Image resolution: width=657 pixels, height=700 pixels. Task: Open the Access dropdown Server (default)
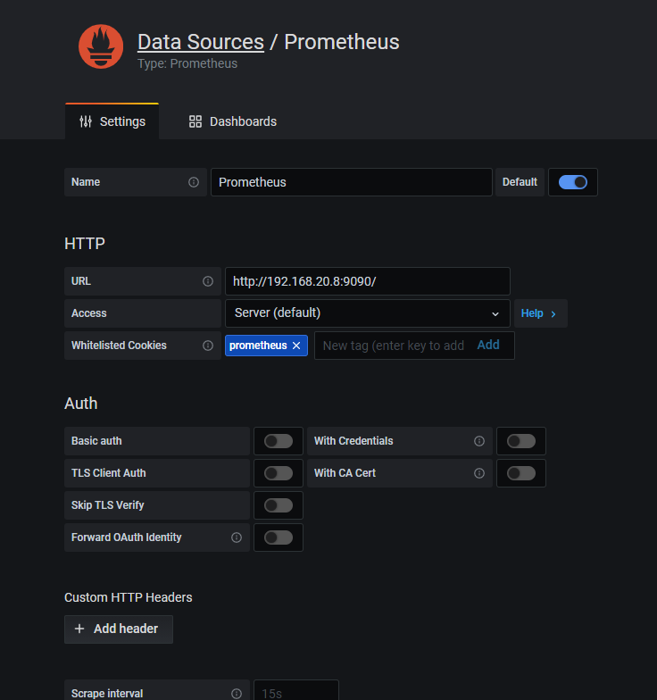coord(367,313)
